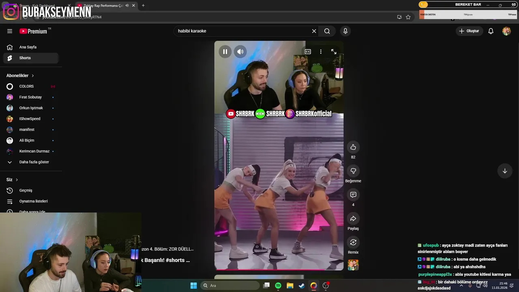Open the Fırat Sobutay channel
This screenshot has height=292, width=519.
pos(31,97)
